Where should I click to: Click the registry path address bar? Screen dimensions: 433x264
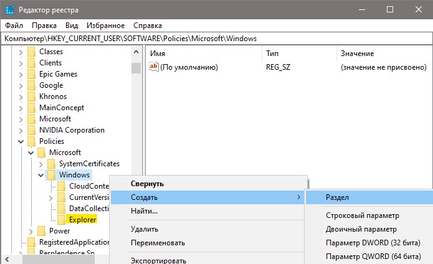click(x=217, y=39)
